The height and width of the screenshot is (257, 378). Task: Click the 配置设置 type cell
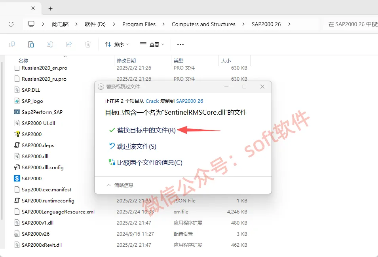coord(183,234)
